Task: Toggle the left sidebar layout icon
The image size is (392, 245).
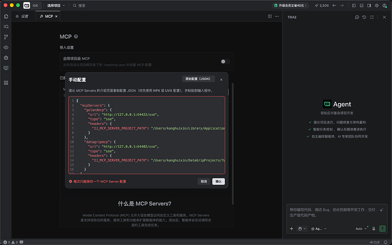Action: point(354,6)
